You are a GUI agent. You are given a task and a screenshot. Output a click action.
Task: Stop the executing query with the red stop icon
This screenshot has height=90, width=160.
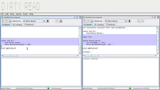tap(61, 21)
